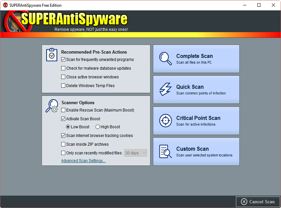Click the Custom Scan document magnifier icon
Image resolution: width=281 pixels, height=208 pixels.
pos(165,151)
